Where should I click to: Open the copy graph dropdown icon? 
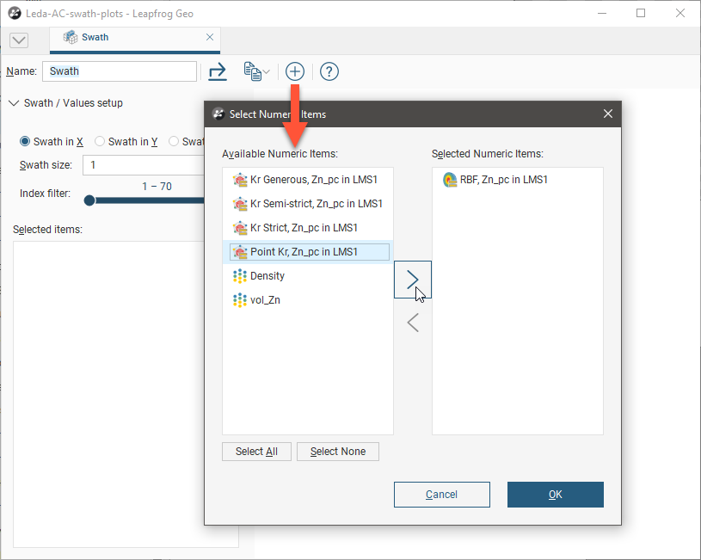[x=256, y=71]
